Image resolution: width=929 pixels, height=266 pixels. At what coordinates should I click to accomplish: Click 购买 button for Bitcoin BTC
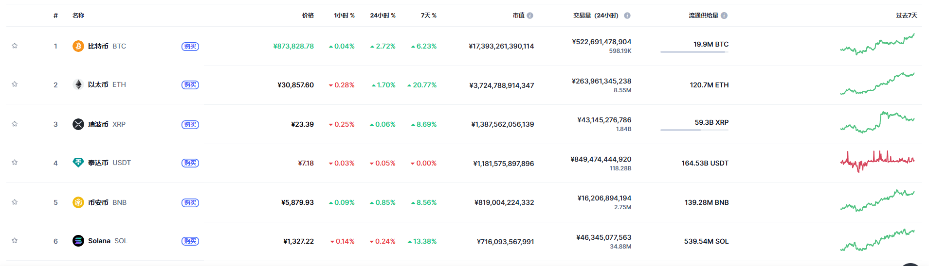pos(190,46)
